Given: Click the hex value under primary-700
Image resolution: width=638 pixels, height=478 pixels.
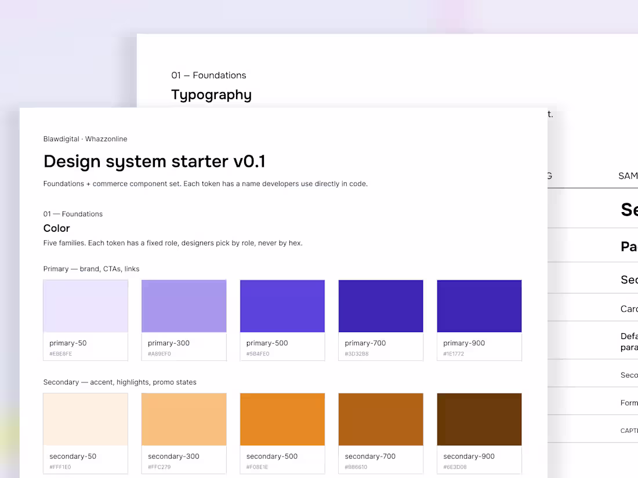Looking at the screenshot, I should (x=357, y=354).
